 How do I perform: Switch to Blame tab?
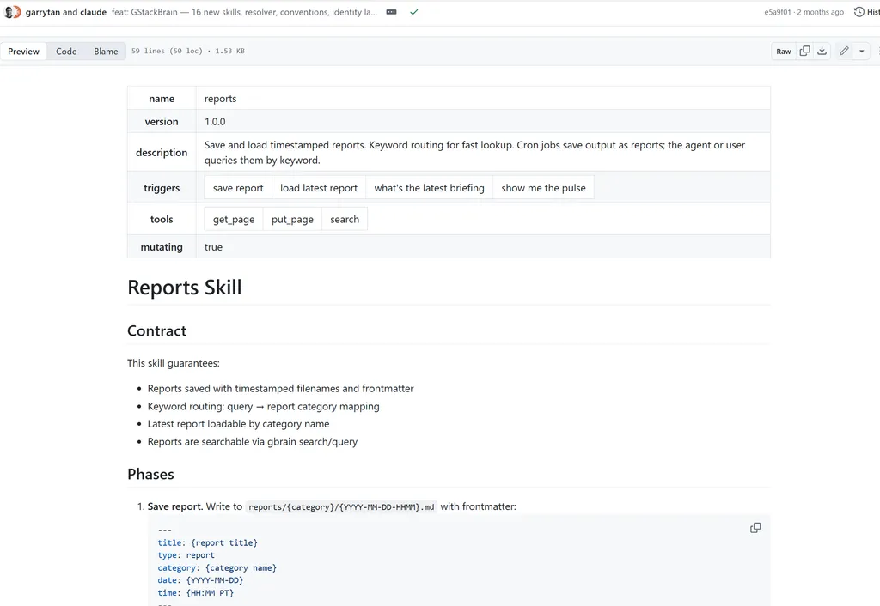pos(106,51)
